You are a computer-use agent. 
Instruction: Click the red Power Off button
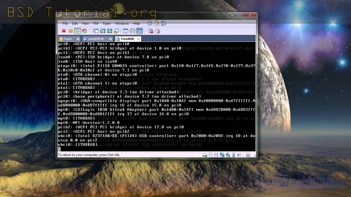pyautogui.click(x=64, y=31)
